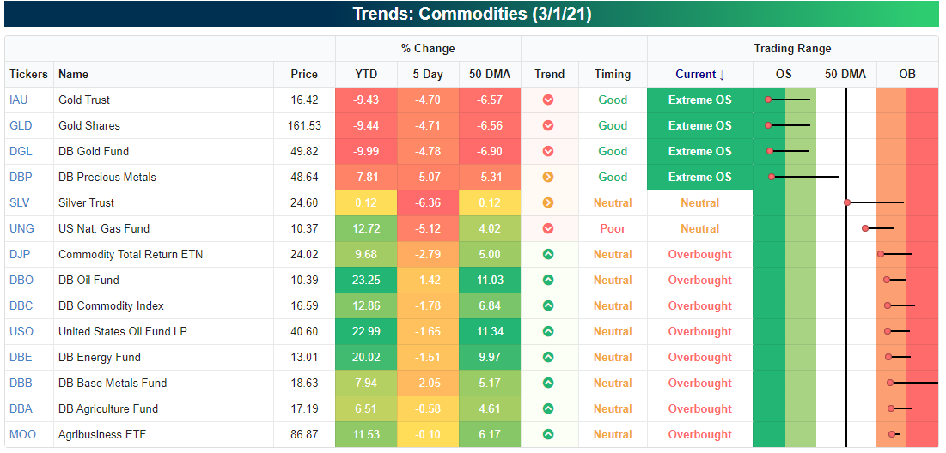Click the DBP sideways trend arrow icon
This screenshot has height=453, width=946.
coord(548,177)
